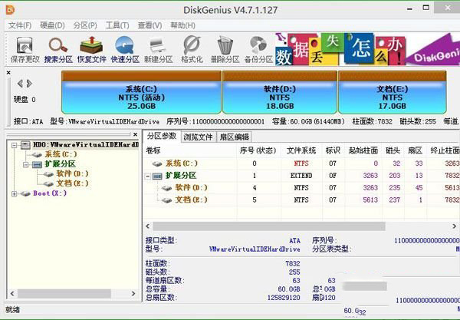Click model value VMwareVirtualIDEHardDrive in details
The image size is (460, 320).
(255, 249)
